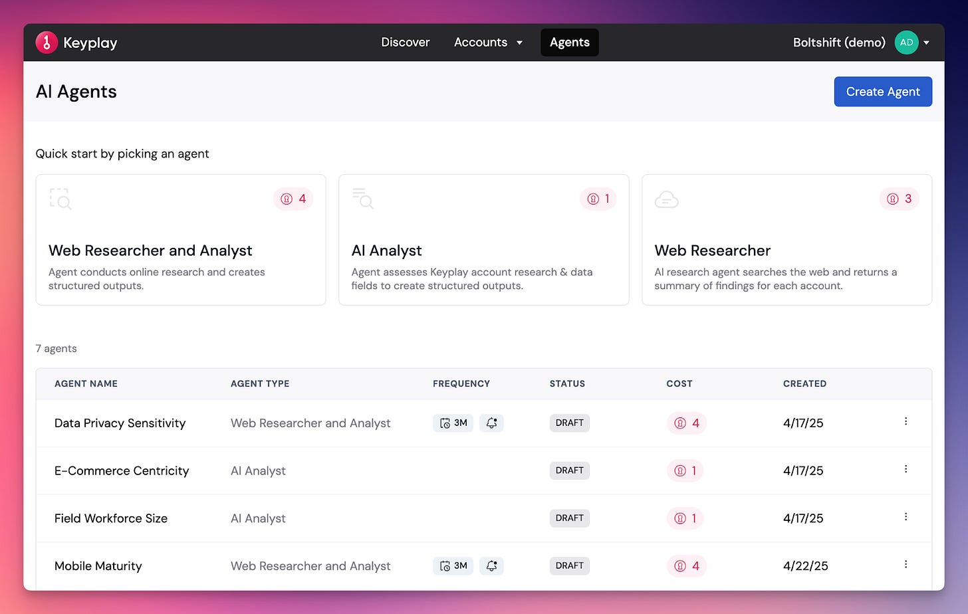Open the Data Privacy Sensitivity agent
Screen dimensions: 968x614
(120, 423)
